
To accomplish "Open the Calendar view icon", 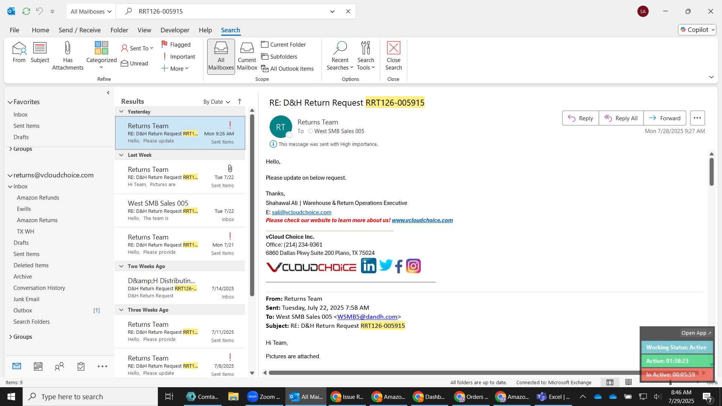I will click(x=38, y=366).
